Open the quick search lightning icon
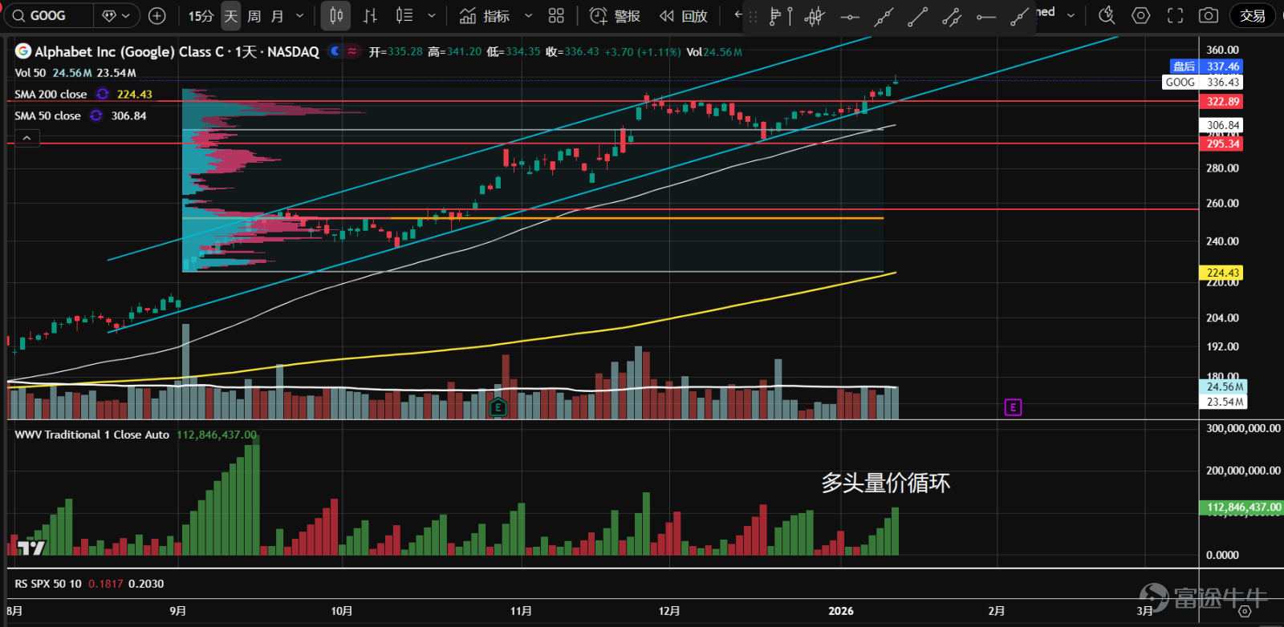The image size is (1284, 627). 1107,15
